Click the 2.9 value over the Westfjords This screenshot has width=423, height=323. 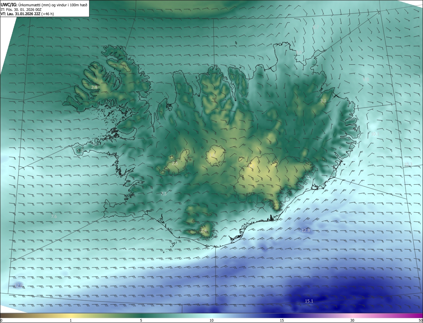tap(95, 88)
